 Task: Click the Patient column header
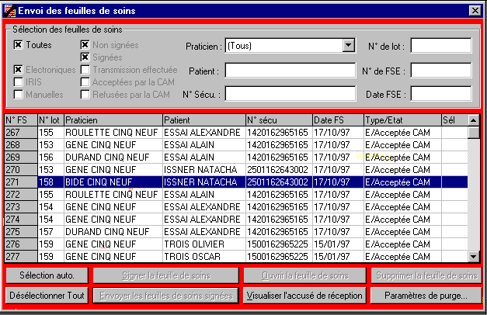coord(204,120)
